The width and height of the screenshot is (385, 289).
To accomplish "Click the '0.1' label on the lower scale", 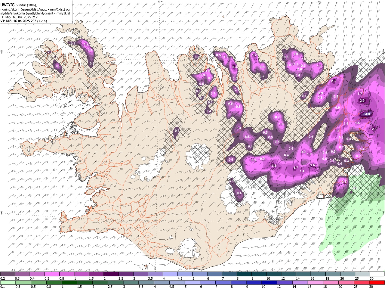I will tap(2, 287).
